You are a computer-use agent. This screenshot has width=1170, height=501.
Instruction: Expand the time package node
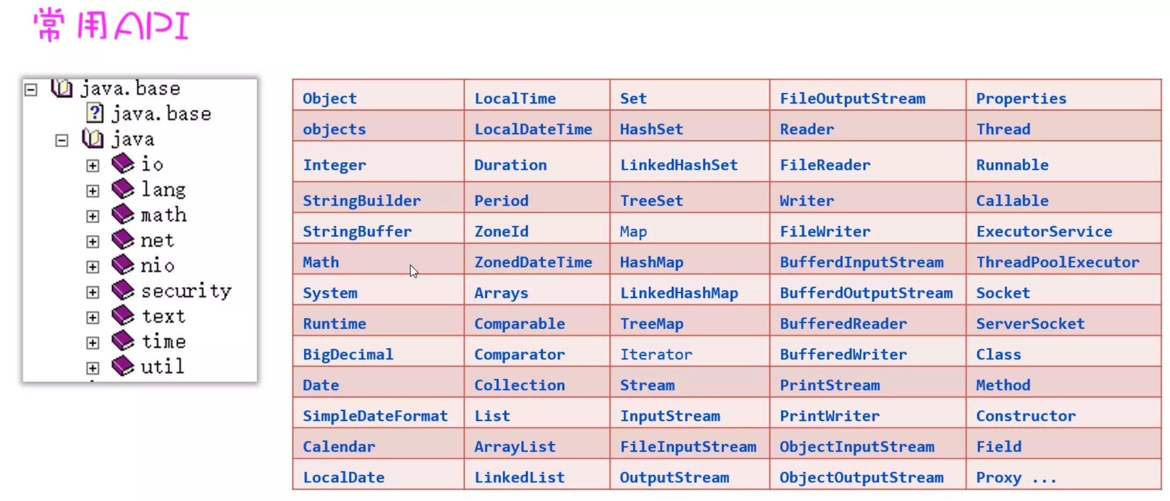tap(92, 343)
